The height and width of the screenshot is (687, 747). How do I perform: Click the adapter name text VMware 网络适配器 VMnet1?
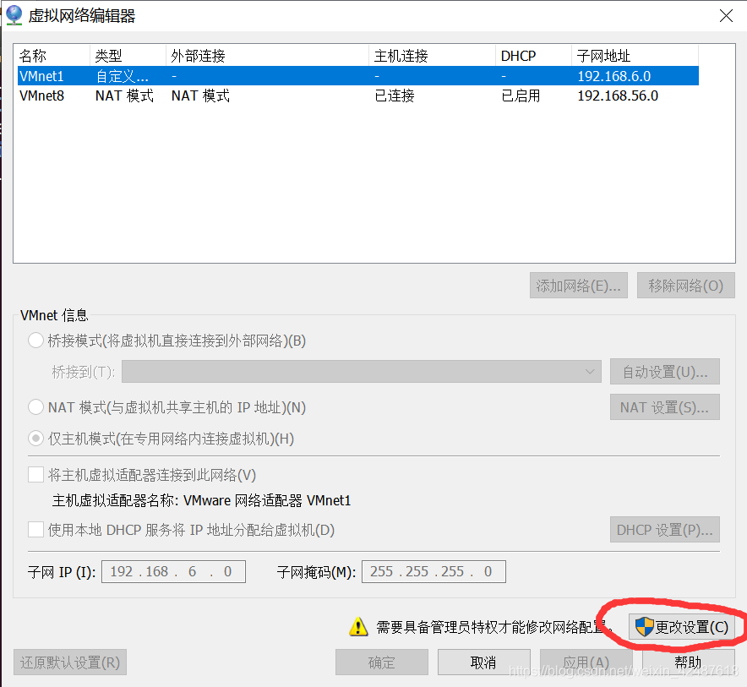pyautogui.click(x=267, y=501)
